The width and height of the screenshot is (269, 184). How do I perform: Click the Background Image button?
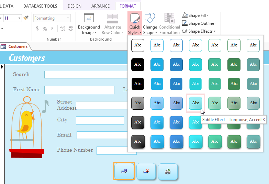89,24
